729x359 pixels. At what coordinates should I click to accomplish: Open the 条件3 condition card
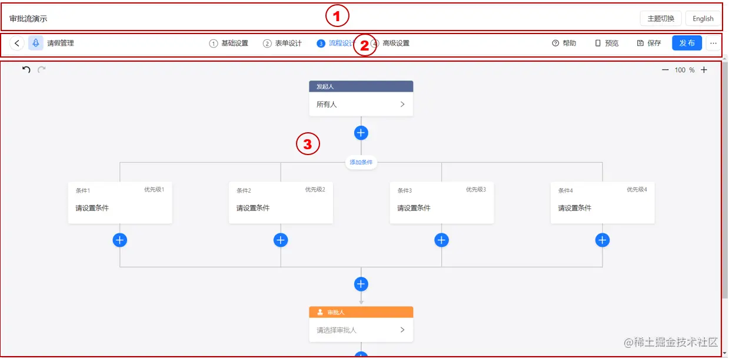click(442, 203)
